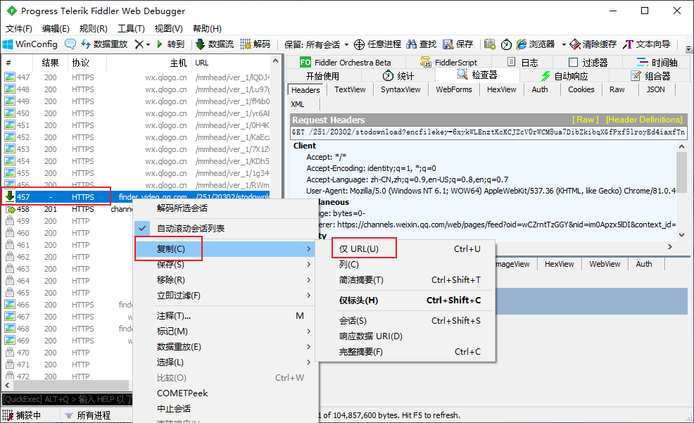The image size is (694, 423).
Task: Toggle auto-scroll session list (自动滚动会话列表)
Action: pos(191,229)
